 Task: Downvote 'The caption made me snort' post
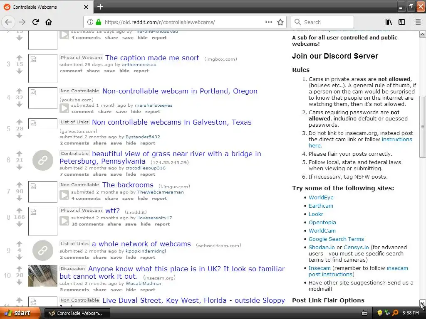coord(19,71)
